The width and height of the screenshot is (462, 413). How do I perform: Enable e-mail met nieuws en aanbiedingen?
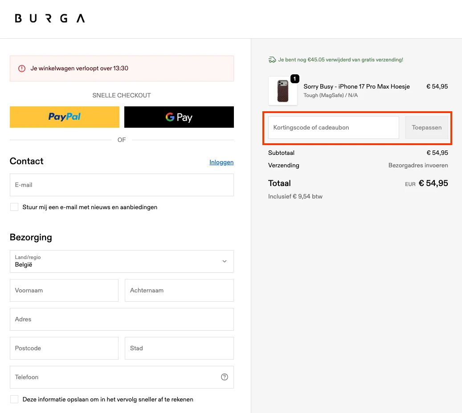(14, 206)
